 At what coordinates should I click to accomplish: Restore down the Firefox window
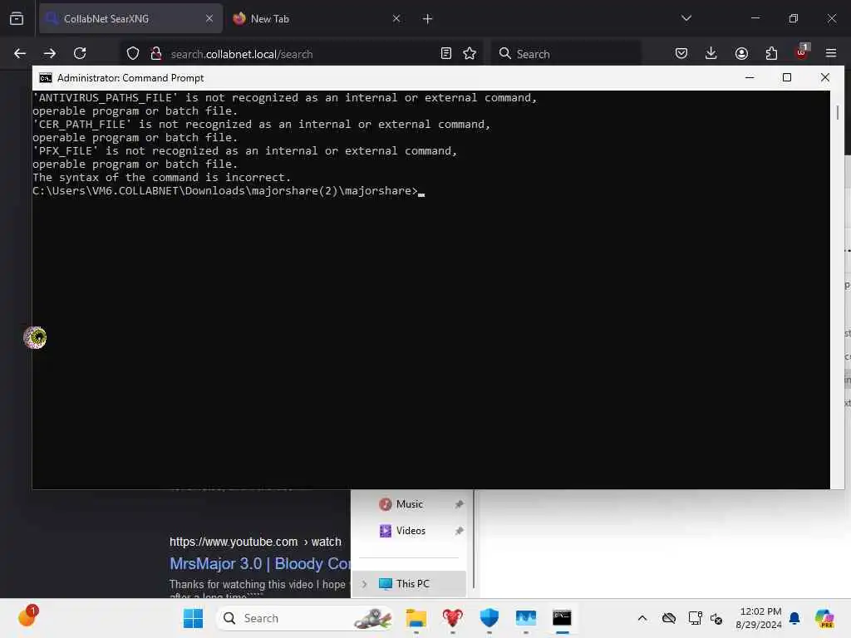(794, 18)
